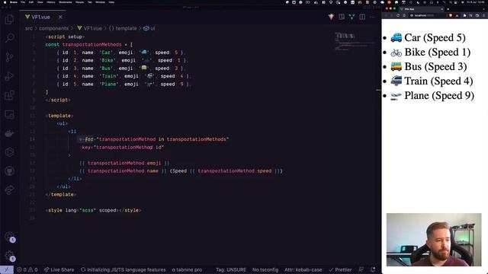
Task: Open the Search panel in activity bar
Action: [9, 38]
